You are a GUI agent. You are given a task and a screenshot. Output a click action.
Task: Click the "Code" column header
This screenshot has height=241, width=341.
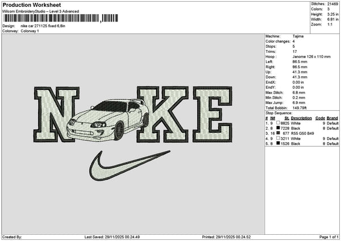coord(320,118)
